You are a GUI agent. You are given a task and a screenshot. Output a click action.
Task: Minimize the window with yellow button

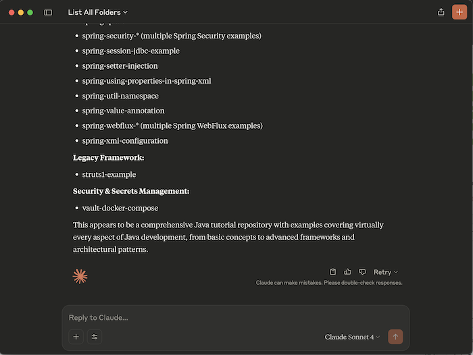click(21, 12)
